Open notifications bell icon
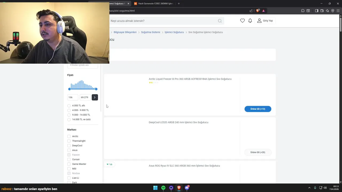The height and width of the screenshot is (192, 342). [x=250, y=21]
